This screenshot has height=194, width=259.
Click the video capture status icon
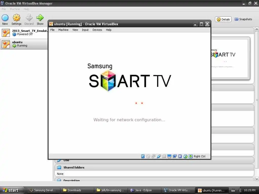coord(175,156)
